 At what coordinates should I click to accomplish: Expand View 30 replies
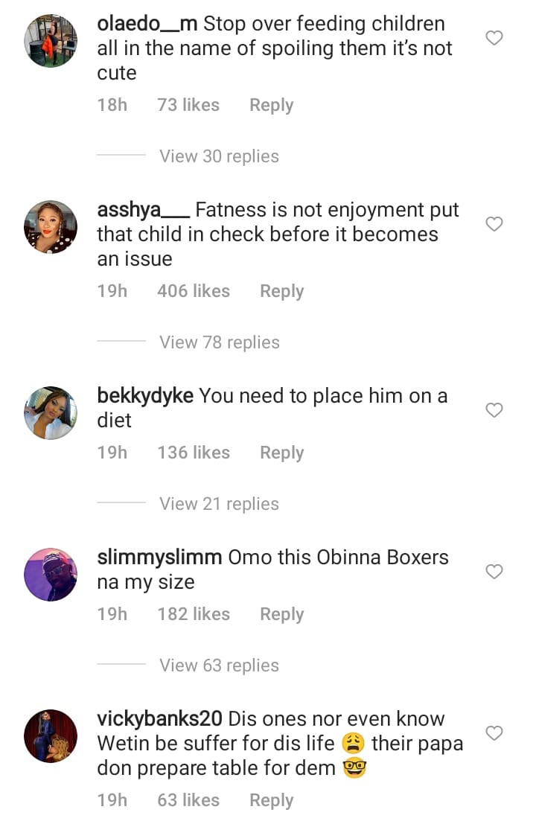pyautogui.click(x=219, y=156)
